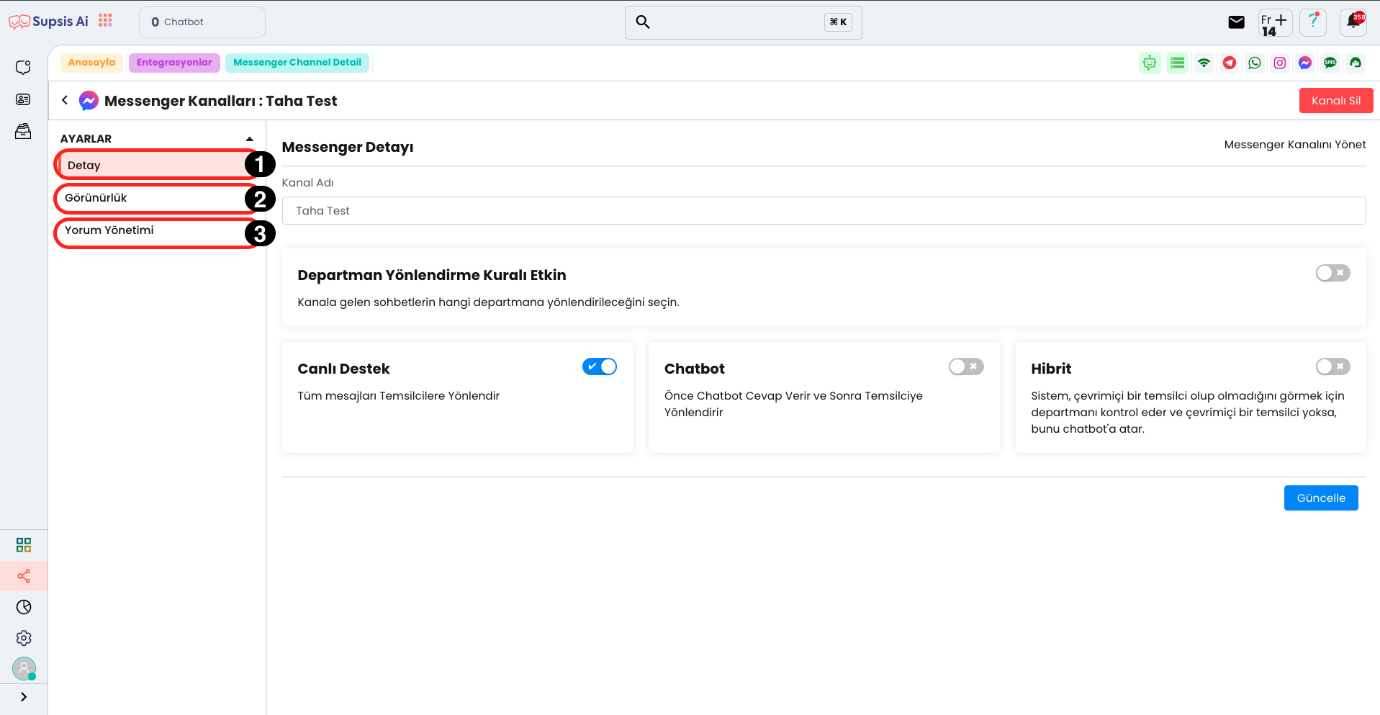Screen dimensions: 1380x715
Task: Click the green server list icon
Action: [1177, 63]
